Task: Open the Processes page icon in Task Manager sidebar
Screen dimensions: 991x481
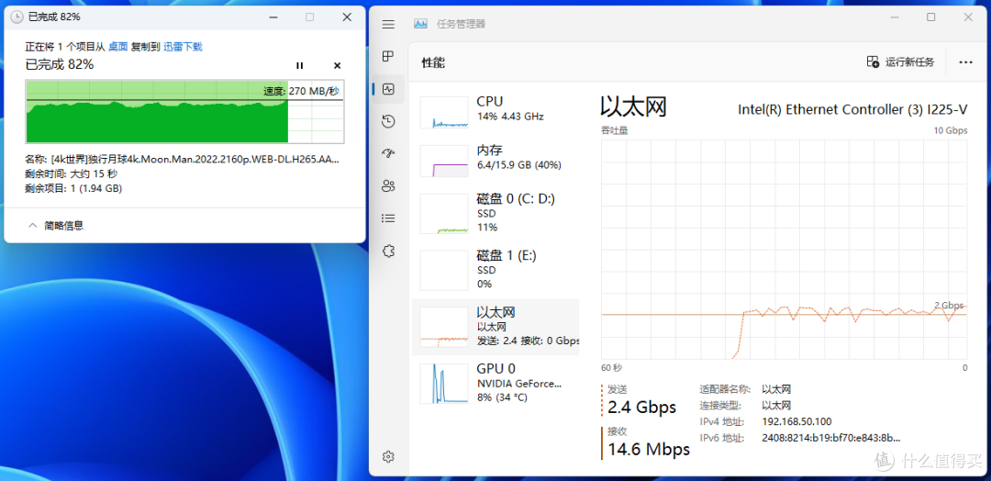Action: (389, 56)
